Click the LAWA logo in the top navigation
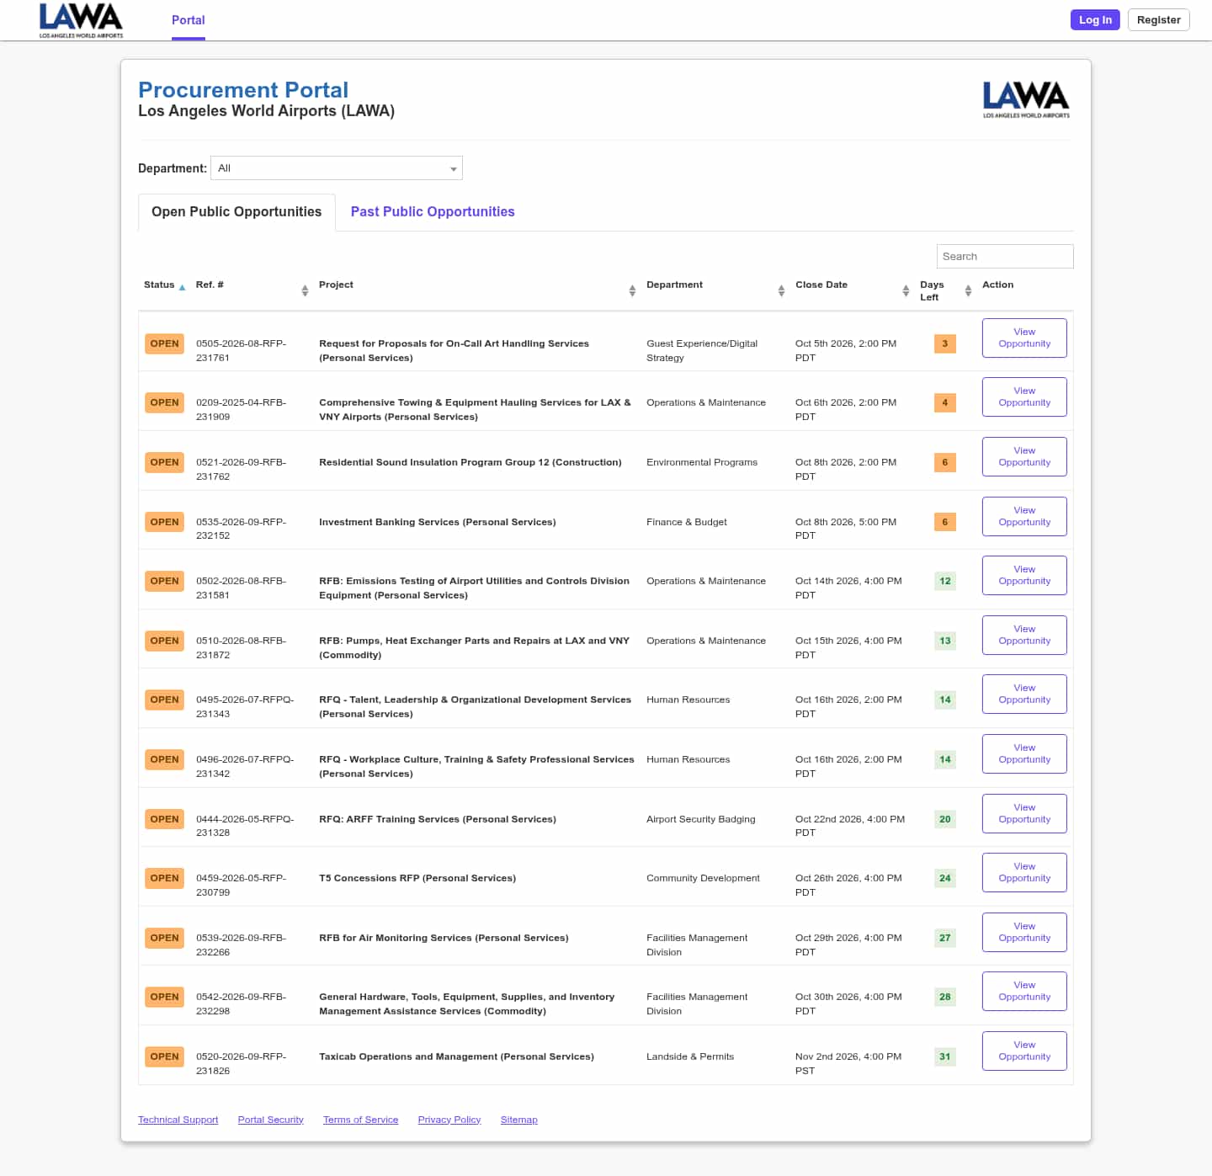The width and height of the screenshot is (1212, 1176). 81,20
